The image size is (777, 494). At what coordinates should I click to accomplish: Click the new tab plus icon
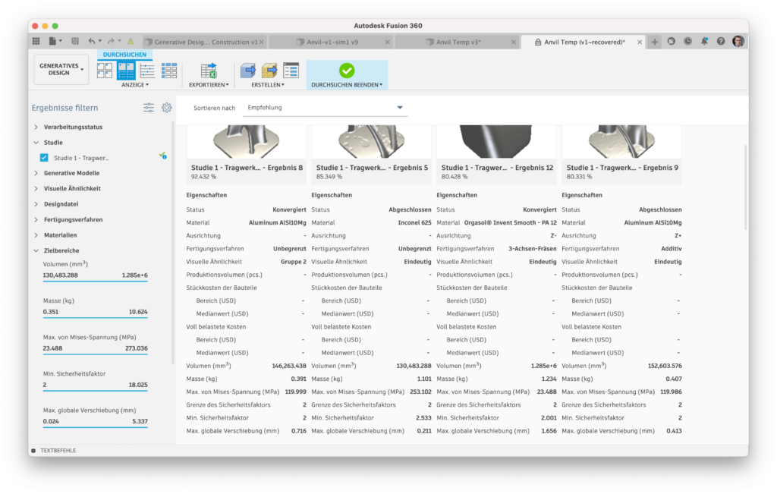(655, 42)
